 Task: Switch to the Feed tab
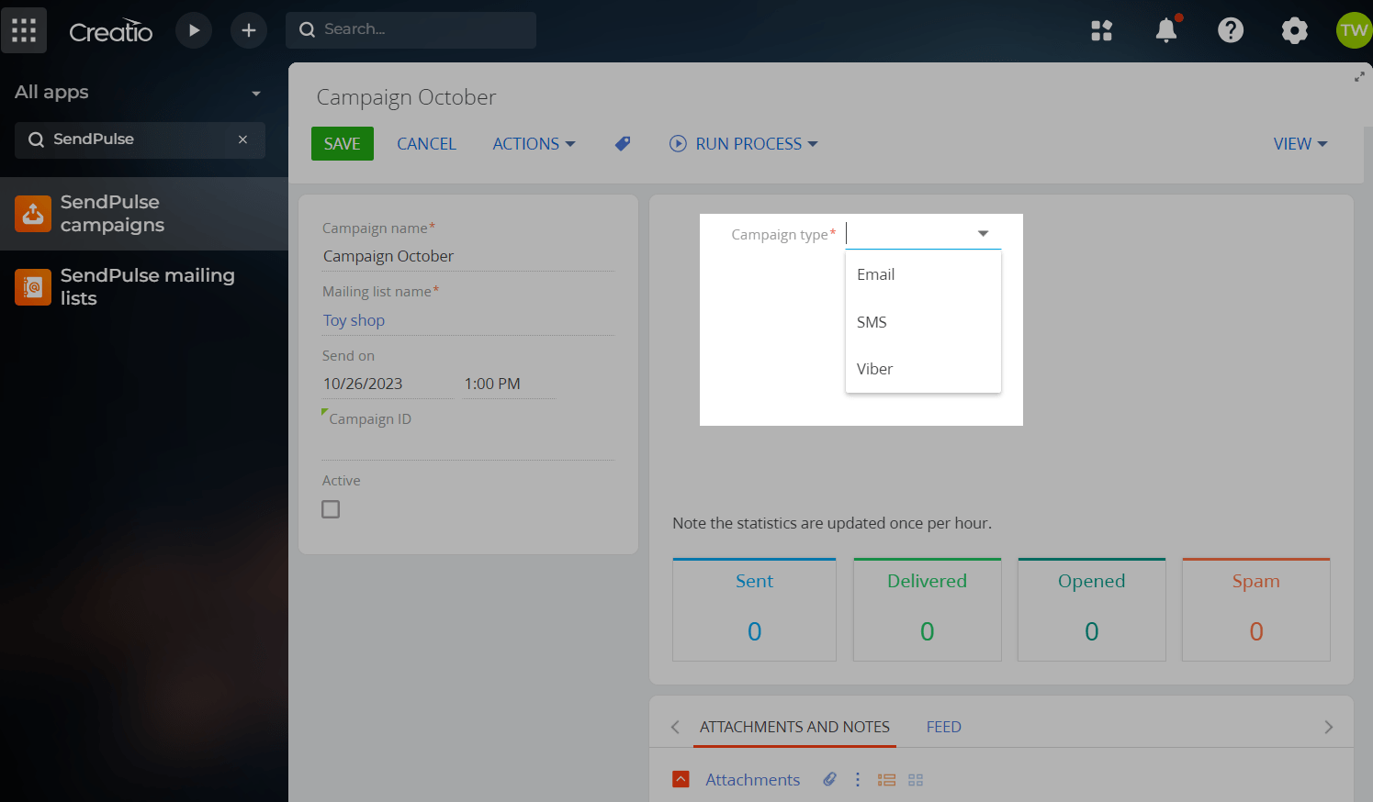pyautogui.click(x=944, y=727)
